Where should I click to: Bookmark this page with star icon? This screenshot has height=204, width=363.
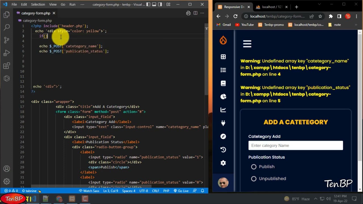[320, 16]
